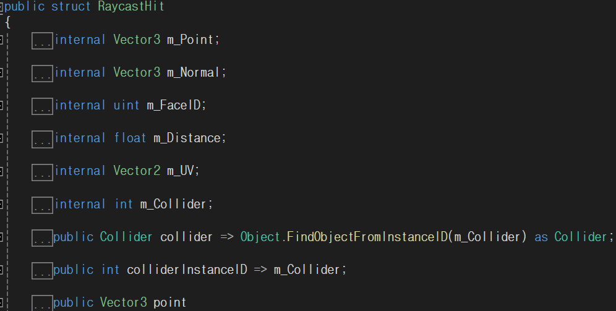This screenshot has width=616, height=311.
Task: Click the Object class reference
Action: pyautogui.click(x=260, y=237)
